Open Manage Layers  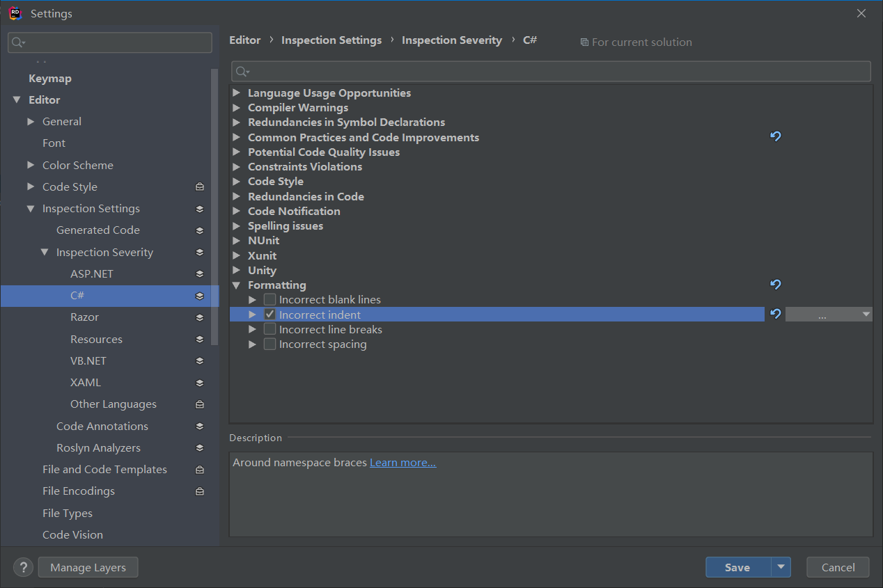[x=88, y=567]
